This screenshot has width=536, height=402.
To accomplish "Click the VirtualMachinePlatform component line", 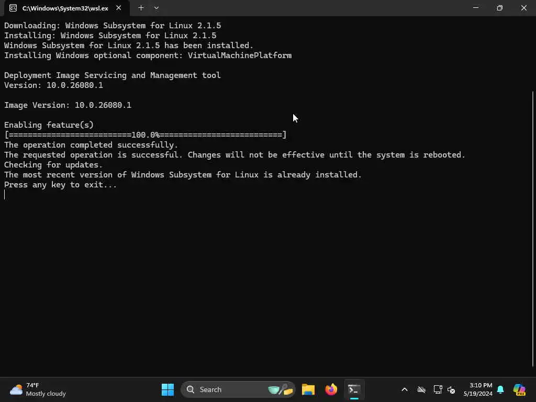I will (x=148, y=55).
